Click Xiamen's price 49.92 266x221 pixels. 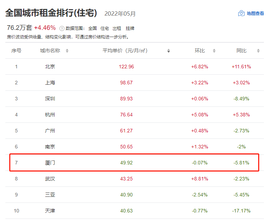click(x=126, y=163)
